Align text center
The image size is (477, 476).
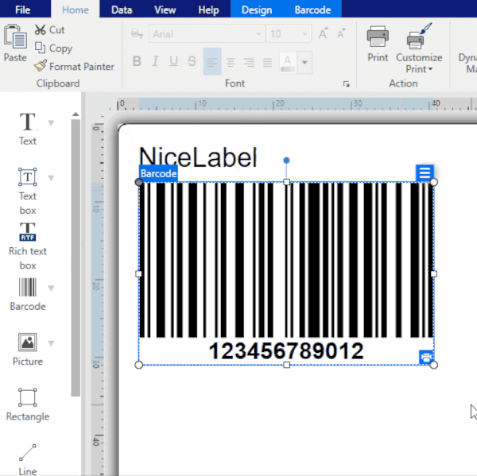point(231,62)
